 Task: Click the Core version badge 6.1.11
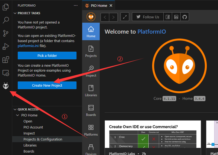pos(169,99)
